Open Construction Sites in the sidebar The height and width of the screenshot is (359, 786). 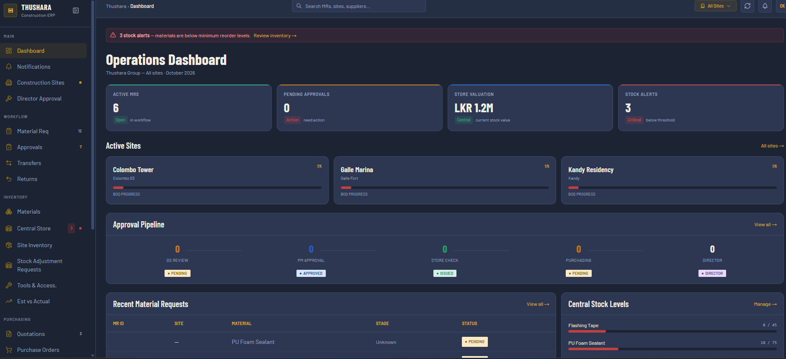click(x=44, y=83)
